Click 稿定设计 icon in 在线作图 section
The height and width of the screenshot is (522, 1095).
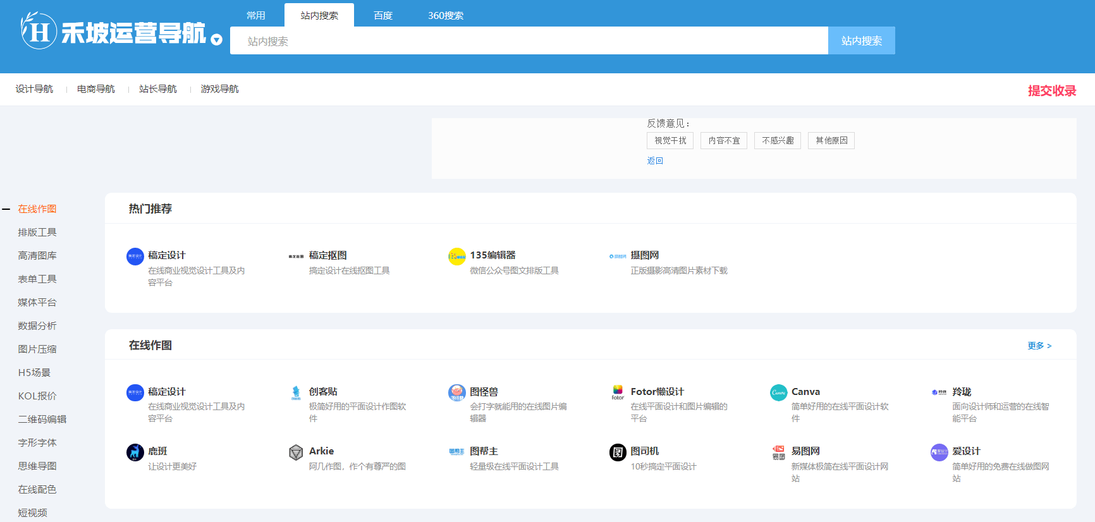pos(135,393)
